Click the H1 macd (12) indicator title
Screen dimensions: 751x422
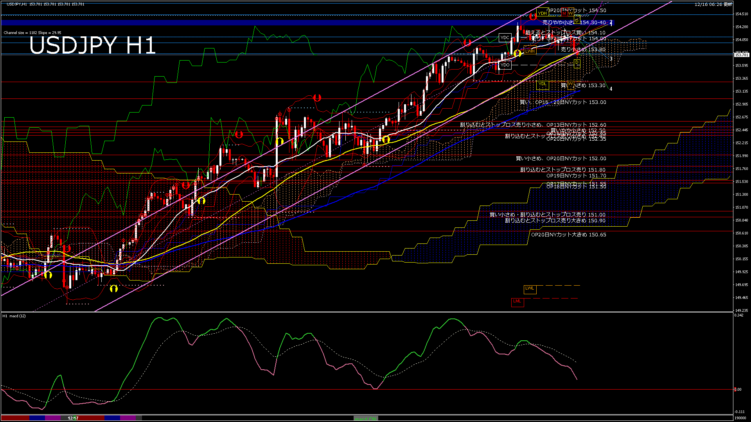[14, 316]
